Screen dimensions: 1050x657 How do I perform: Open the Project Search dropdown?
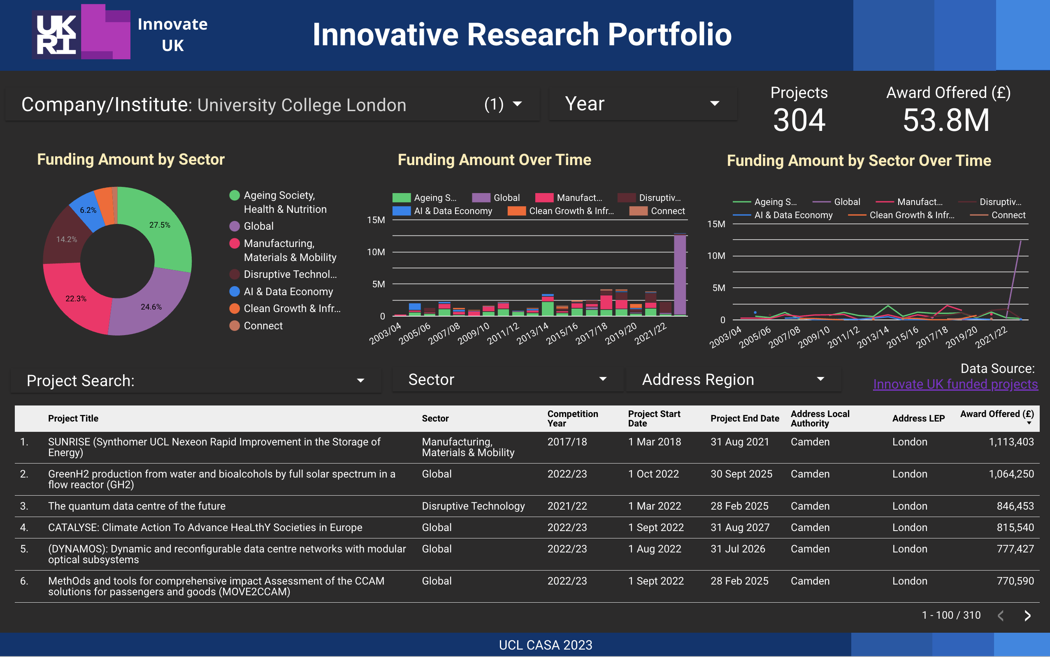pos(196,381)
